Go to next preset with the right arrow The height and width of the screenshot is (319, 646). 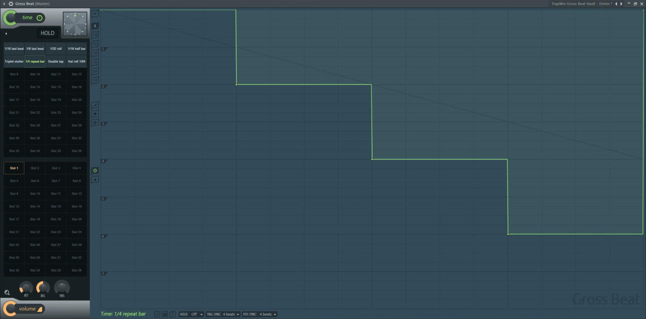click(621, 4)
